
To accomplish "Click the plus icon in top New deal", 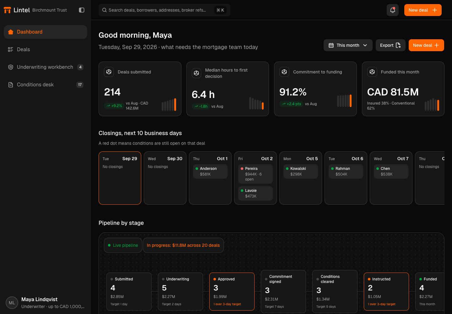I will point(435,10).
